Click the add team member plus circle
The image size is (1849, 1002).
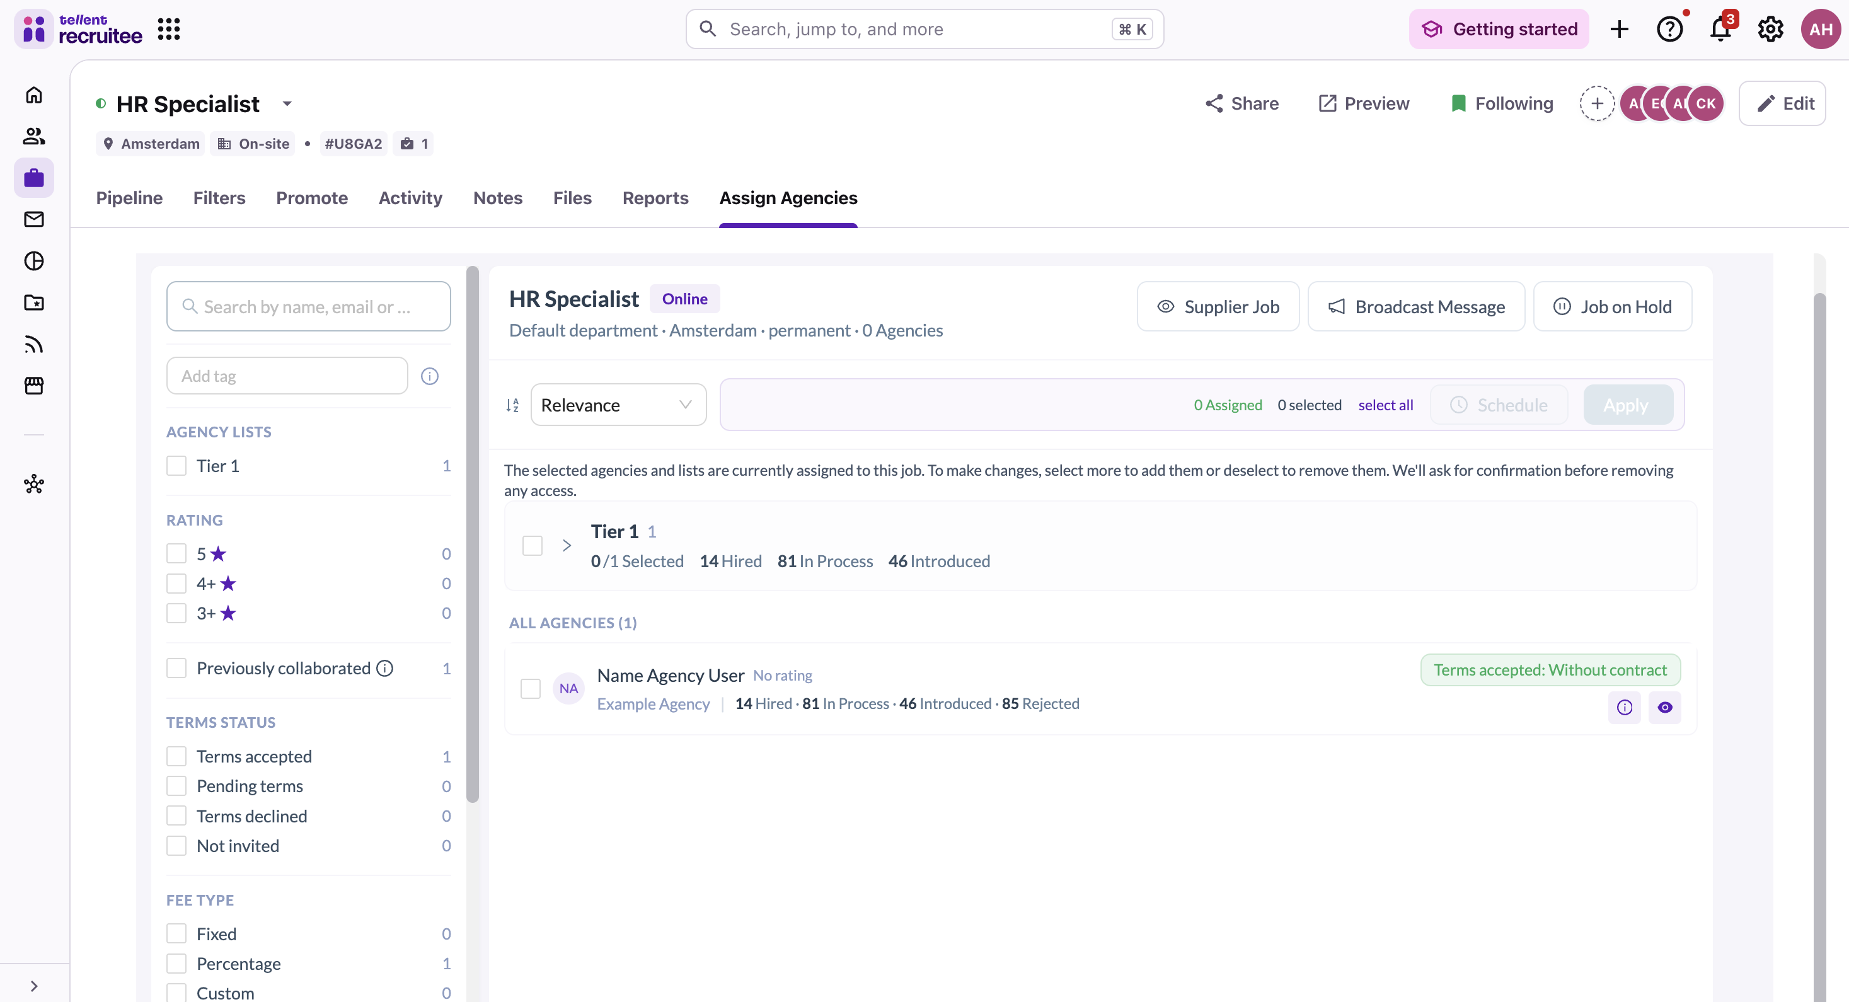click(x=1597, y=103)
